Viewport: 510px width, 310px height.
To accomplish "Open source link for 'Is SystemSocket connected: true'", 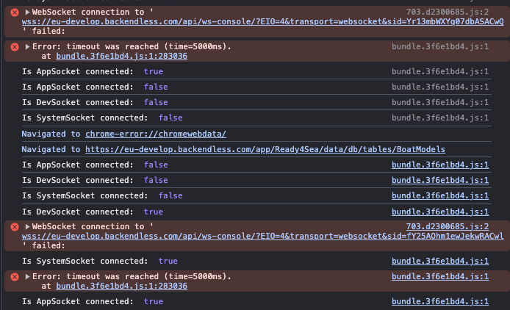I will 439,261.
